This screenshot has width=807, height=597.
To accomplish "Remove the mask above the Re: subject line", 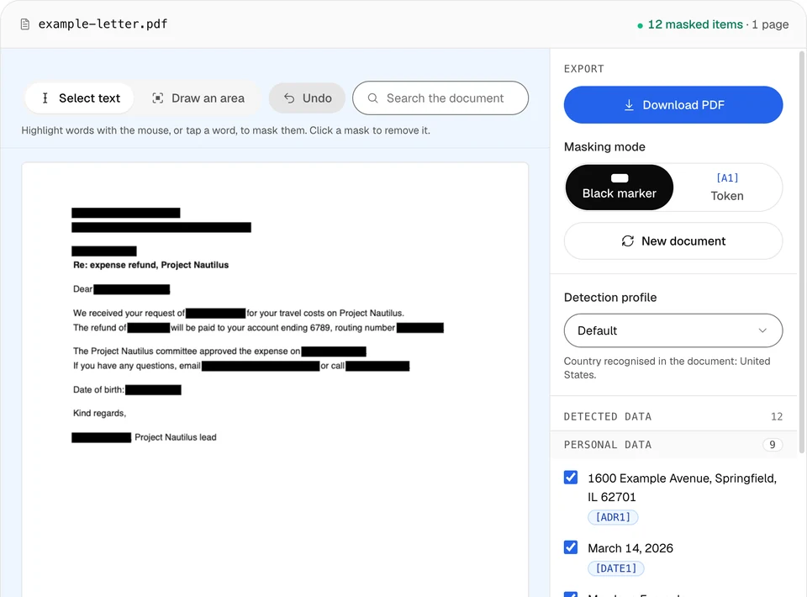I will (104, 251).
